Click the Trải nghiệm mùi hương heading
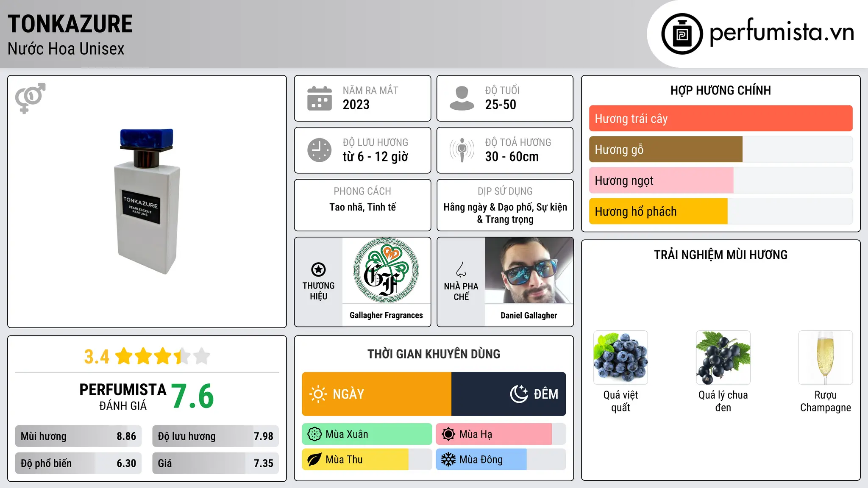Screen dimensions: 868x488 [721, 255]
